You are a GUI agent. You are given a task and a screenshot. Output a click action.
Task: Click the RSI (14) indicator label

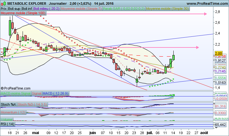8,124
